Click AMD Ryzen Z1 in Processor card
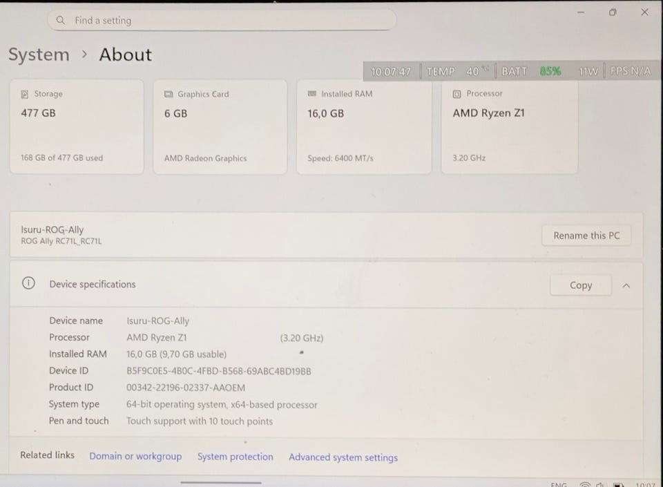Image resolution: width=663 pixels, height=487 pixels. point(488,113)
